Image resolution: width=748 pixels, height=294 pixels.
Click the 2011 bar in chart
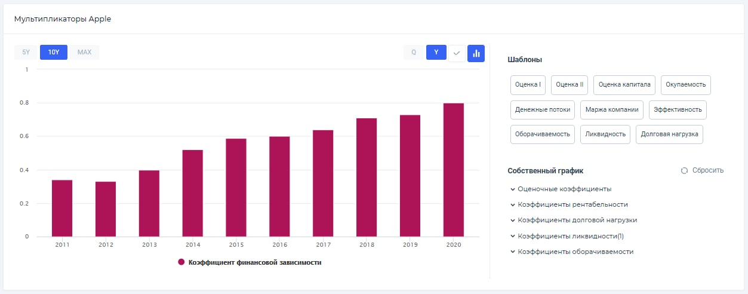pyautogui.click(x=62, y=208)
